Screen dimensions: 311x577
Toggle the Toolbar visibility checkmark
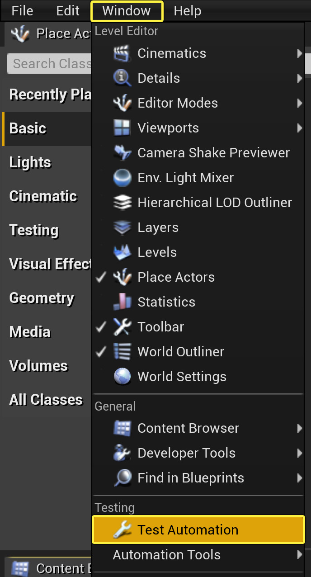pos(100,326)
